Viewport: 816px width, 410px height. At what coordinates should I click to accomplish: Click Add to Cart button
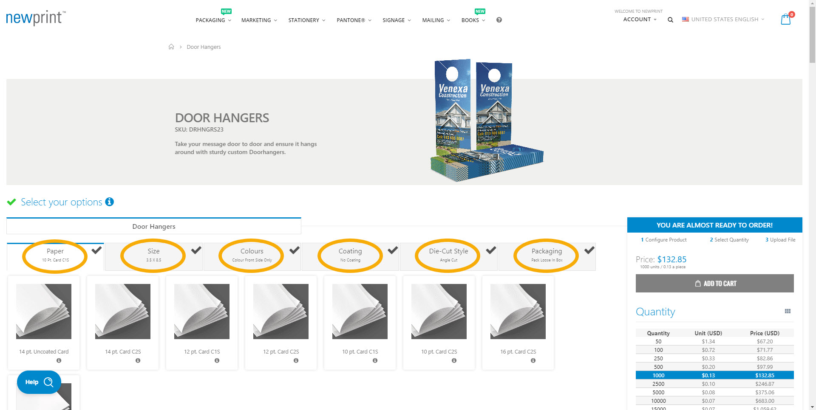714,283
